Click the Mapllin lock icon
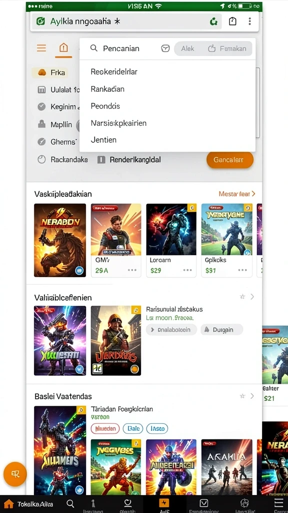The image size is (288, 513). [41, 124]
